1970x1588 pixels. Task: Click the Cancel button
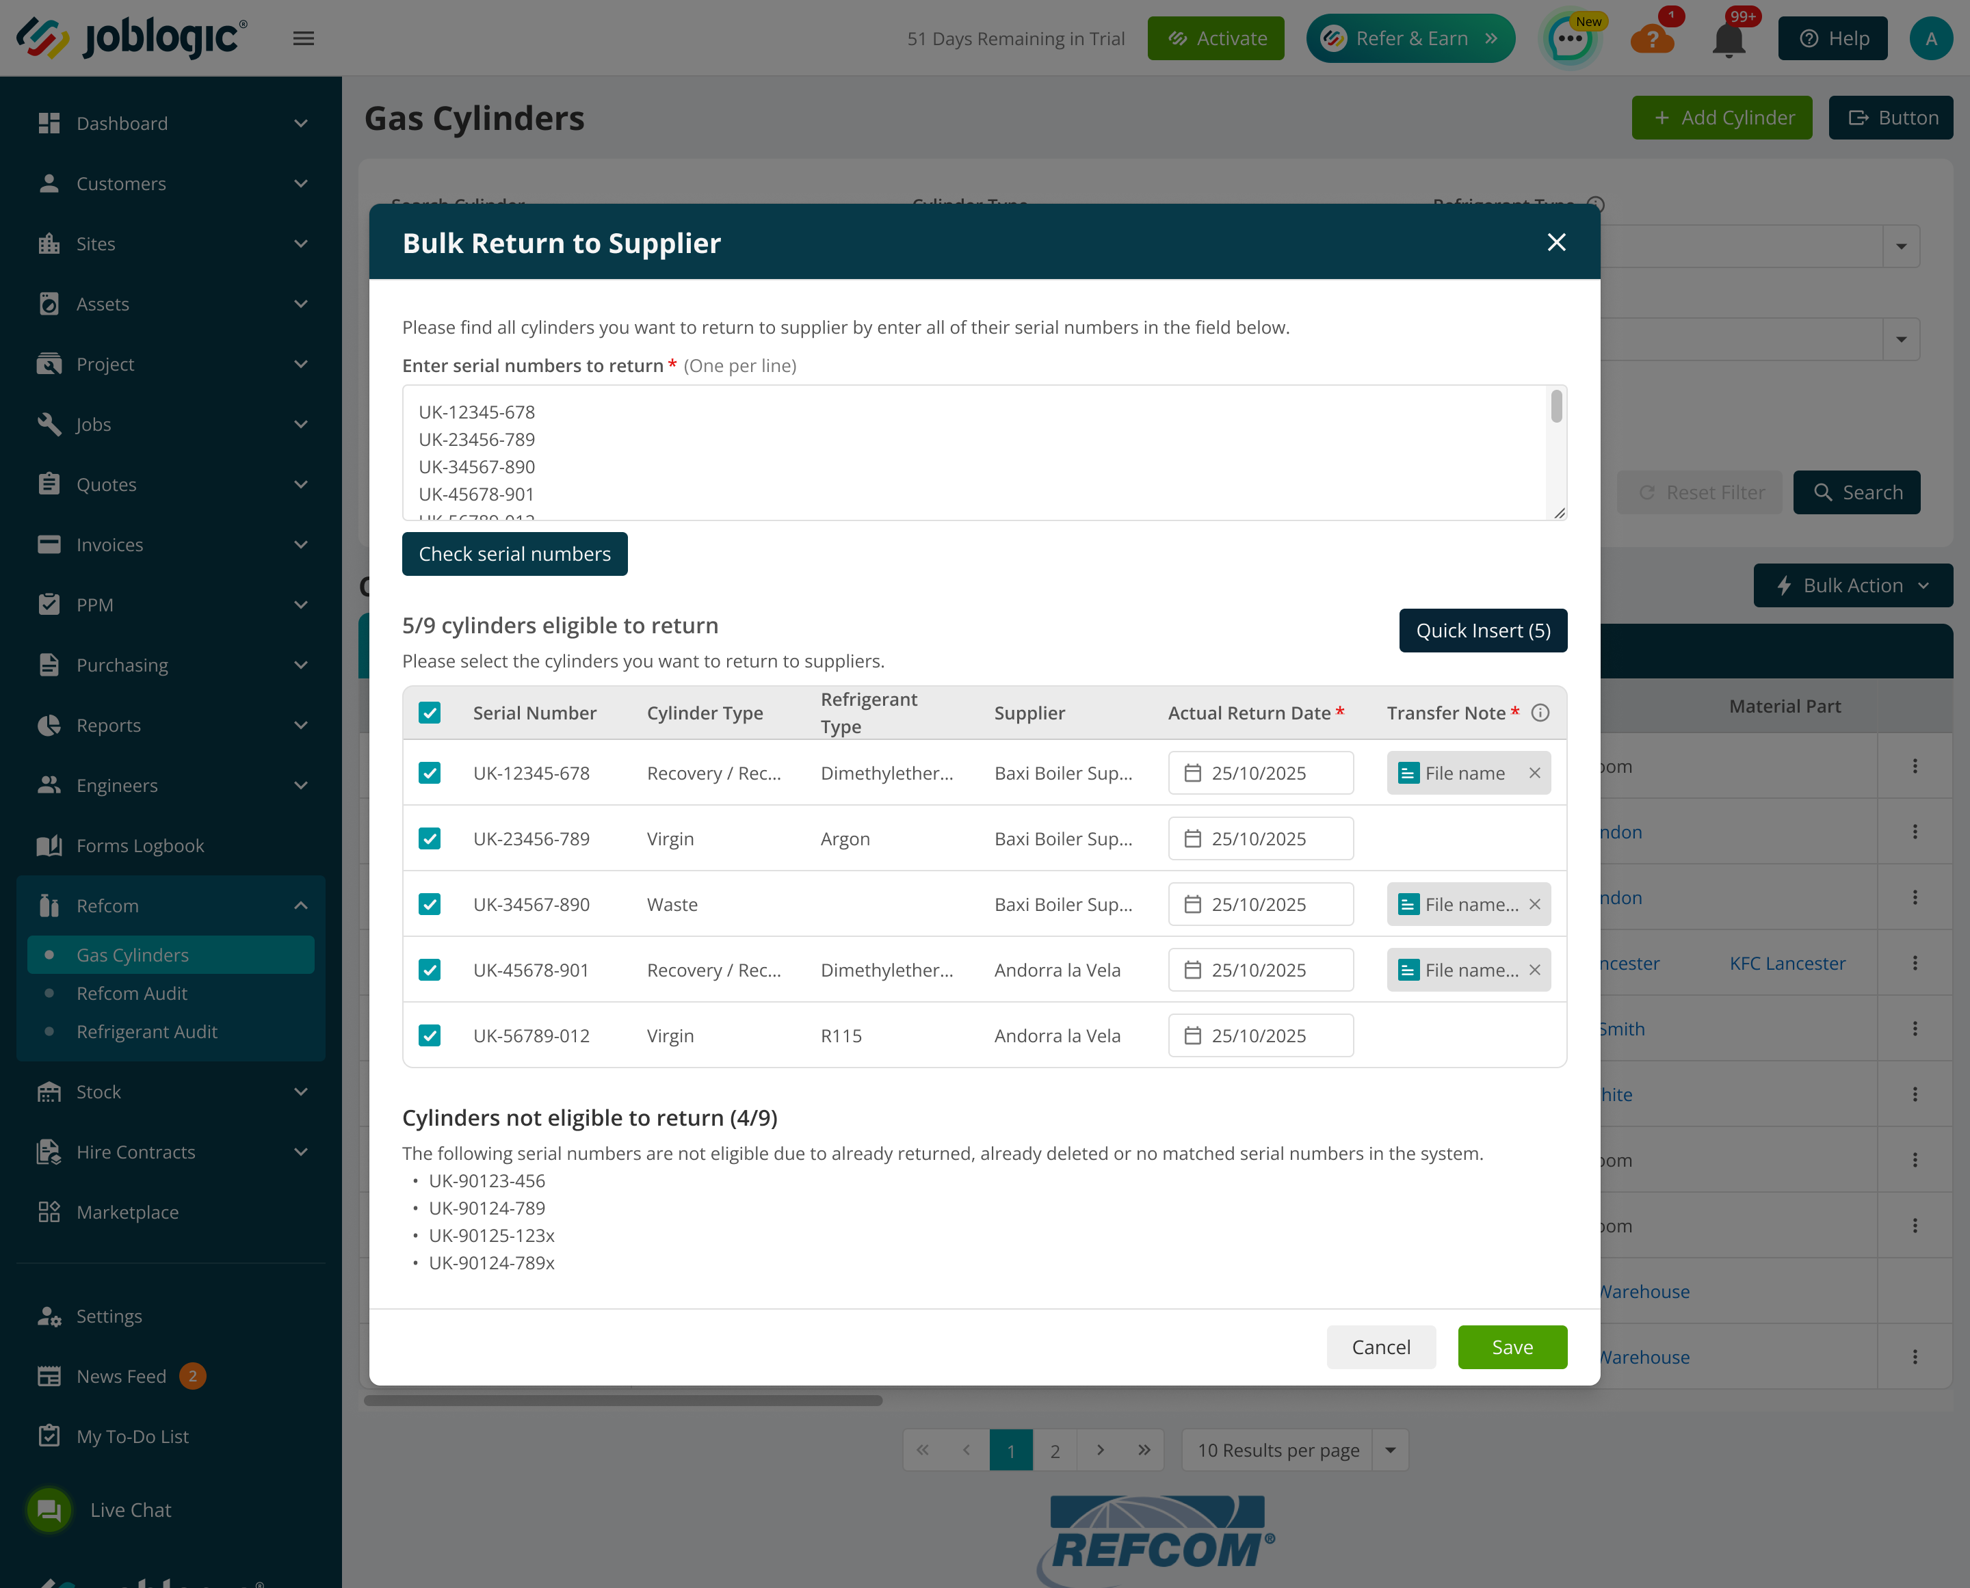[1381, 1347]
